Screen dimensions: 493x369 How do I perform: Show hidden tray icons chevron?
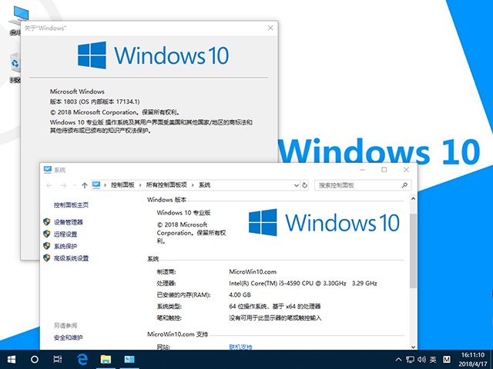coord(398,360)
